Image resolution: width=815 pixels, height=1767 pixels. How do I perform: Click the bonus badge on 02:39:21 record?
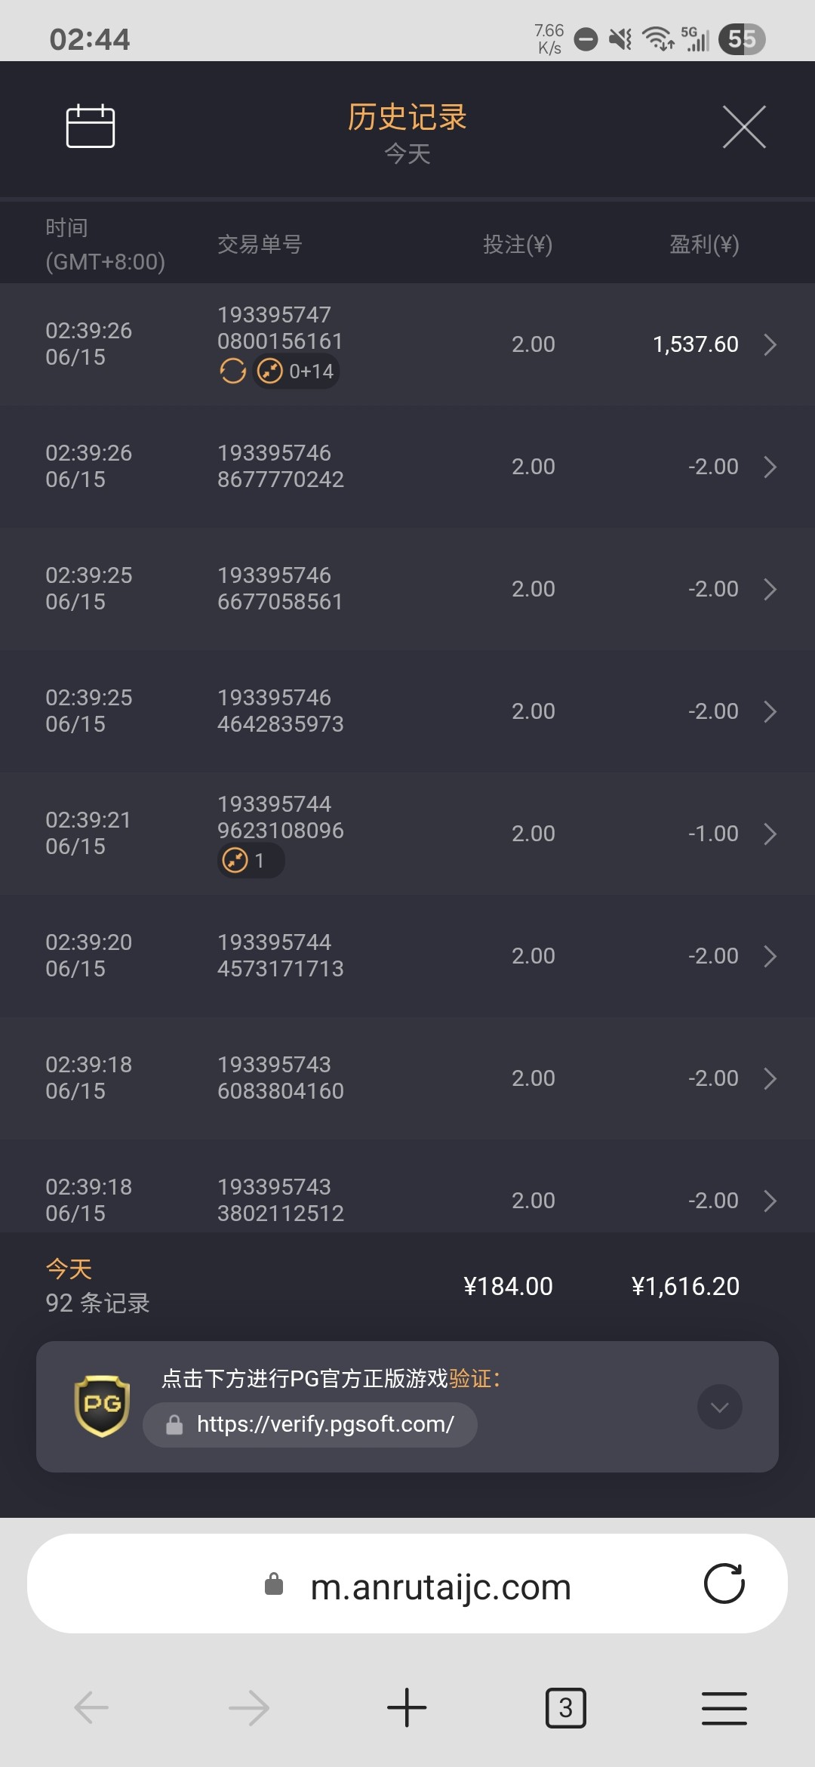(251, 861)
